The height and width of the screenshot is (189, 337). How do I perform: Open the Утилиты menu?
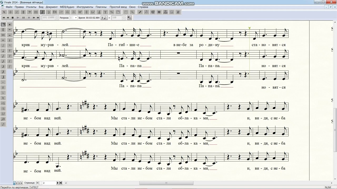pos(31,7)
